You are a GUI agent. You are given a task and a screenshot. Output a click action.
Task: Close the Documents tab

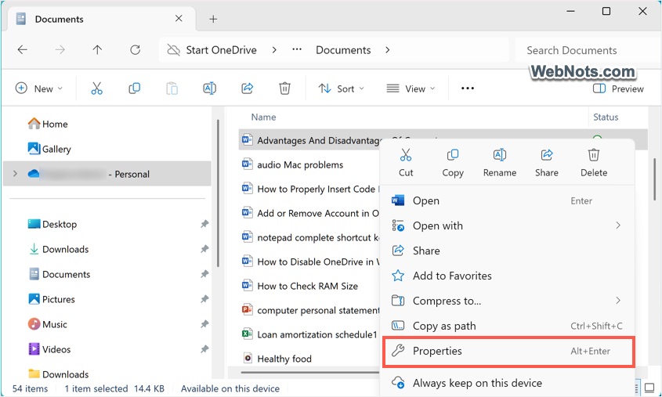click(179, 19)
